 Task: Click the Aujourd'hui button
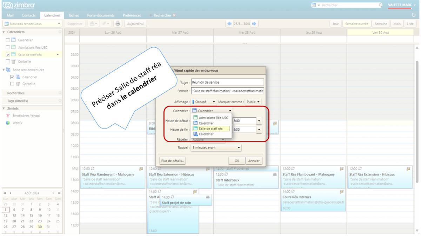pyautogui.click(x=136, y=24)
